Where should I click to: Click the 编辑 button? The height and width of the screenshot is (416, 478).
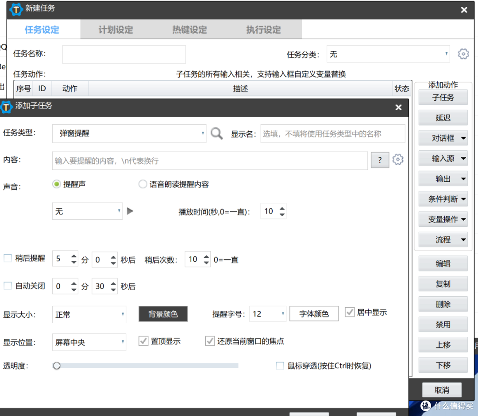click(443, 264)
